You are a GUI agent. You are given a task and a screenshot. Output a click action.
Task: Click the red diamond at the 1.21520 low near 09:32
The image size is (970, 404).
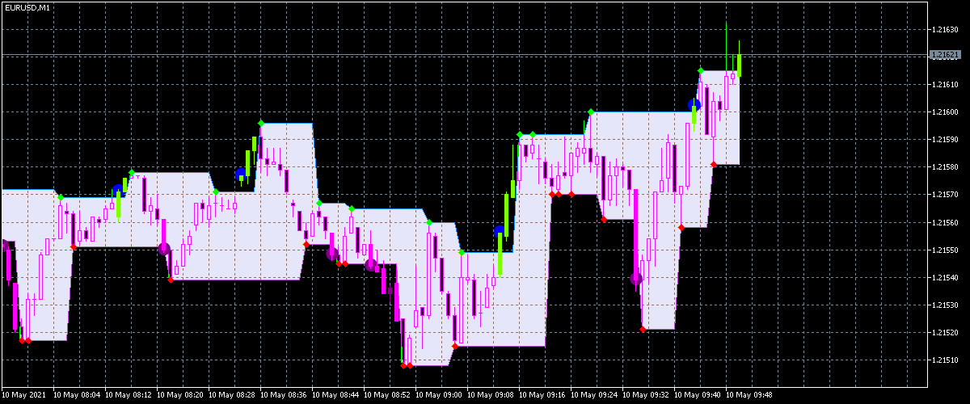pos(643,329)
